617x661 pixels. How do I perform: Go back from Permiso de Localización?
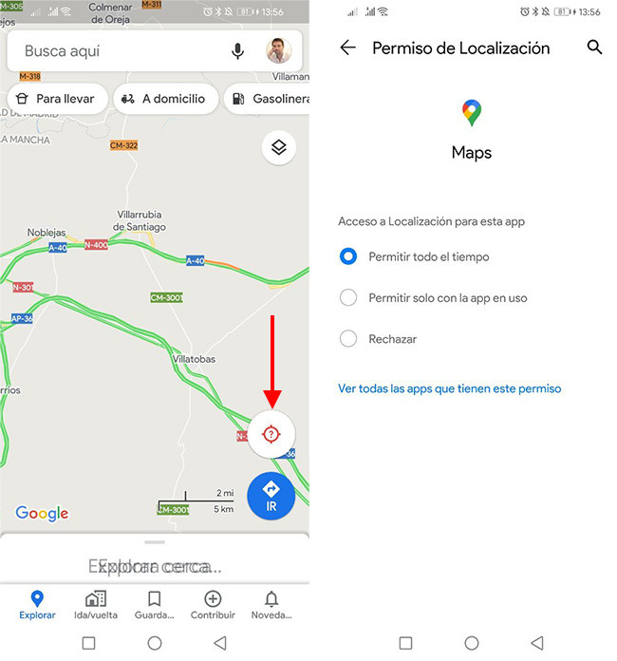coord(348,47)
